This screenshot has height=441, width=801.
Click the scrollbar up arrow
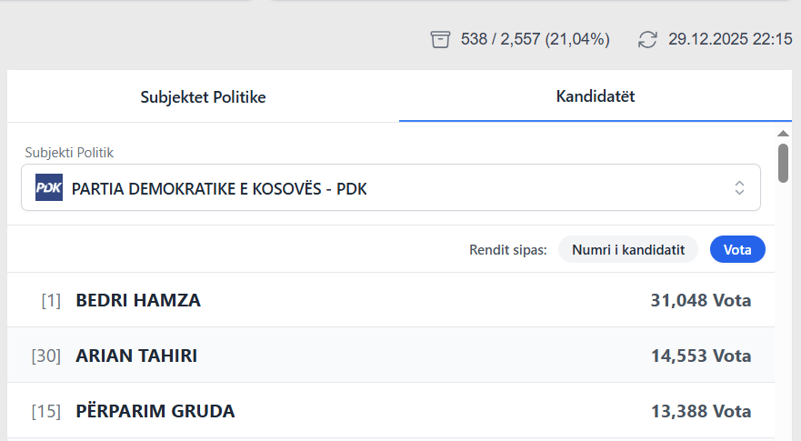[783, 133]
